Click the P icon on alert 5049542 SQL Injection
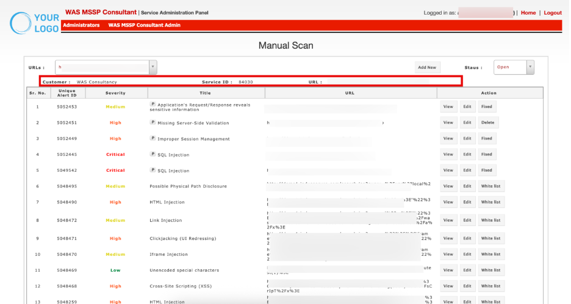This screenshot has height=304, width=571. click(153, 170)
